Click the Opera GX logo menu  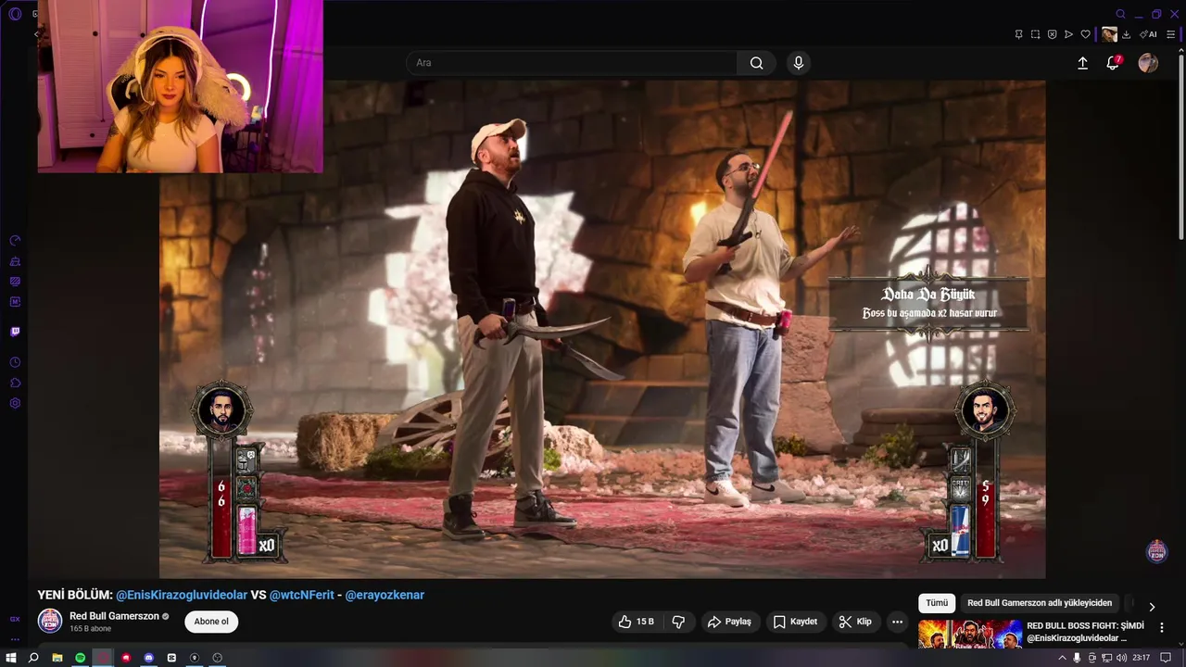[x=15, y=14]
